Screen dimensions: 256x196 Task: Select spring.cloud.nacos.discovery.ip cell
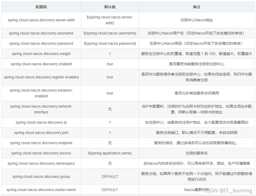point(41,122)
